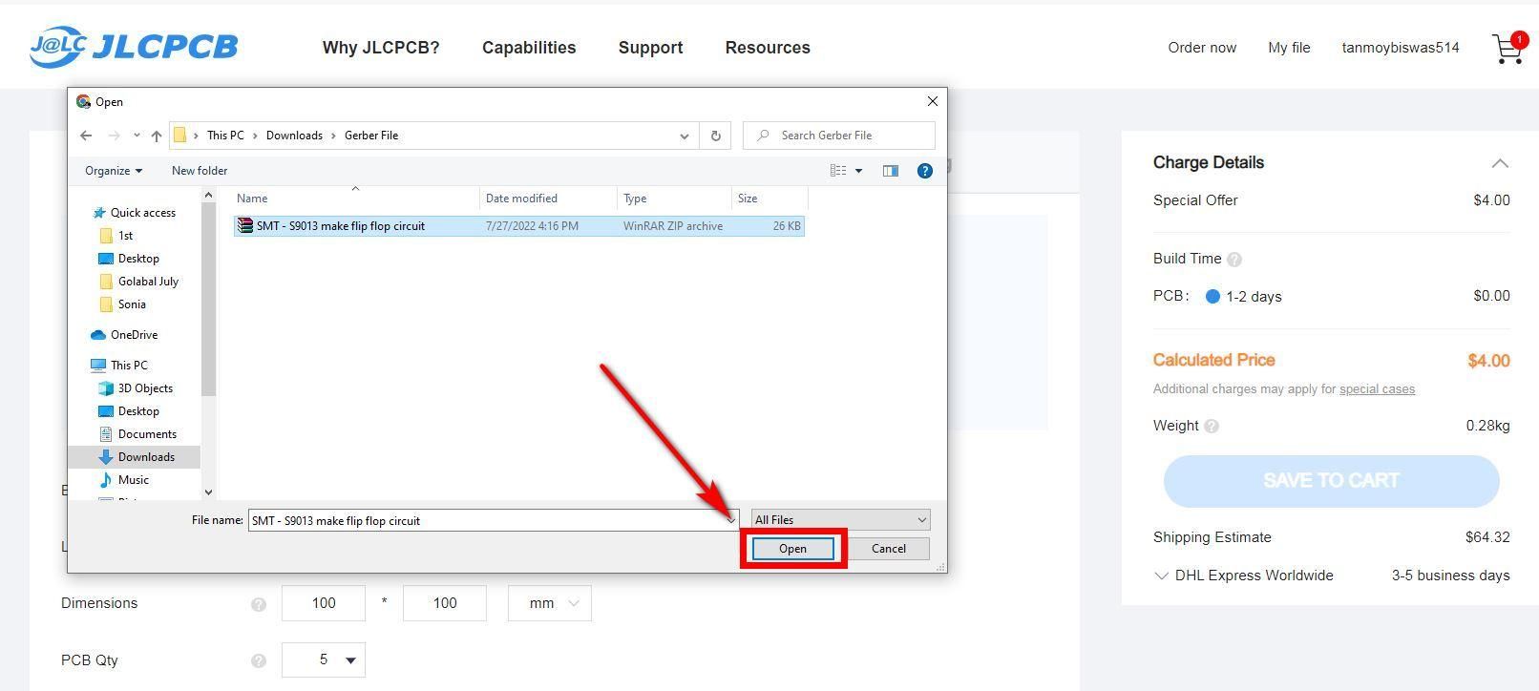Open the Support menu
The height and width of the screenshot is (691, 1539).
650,48
